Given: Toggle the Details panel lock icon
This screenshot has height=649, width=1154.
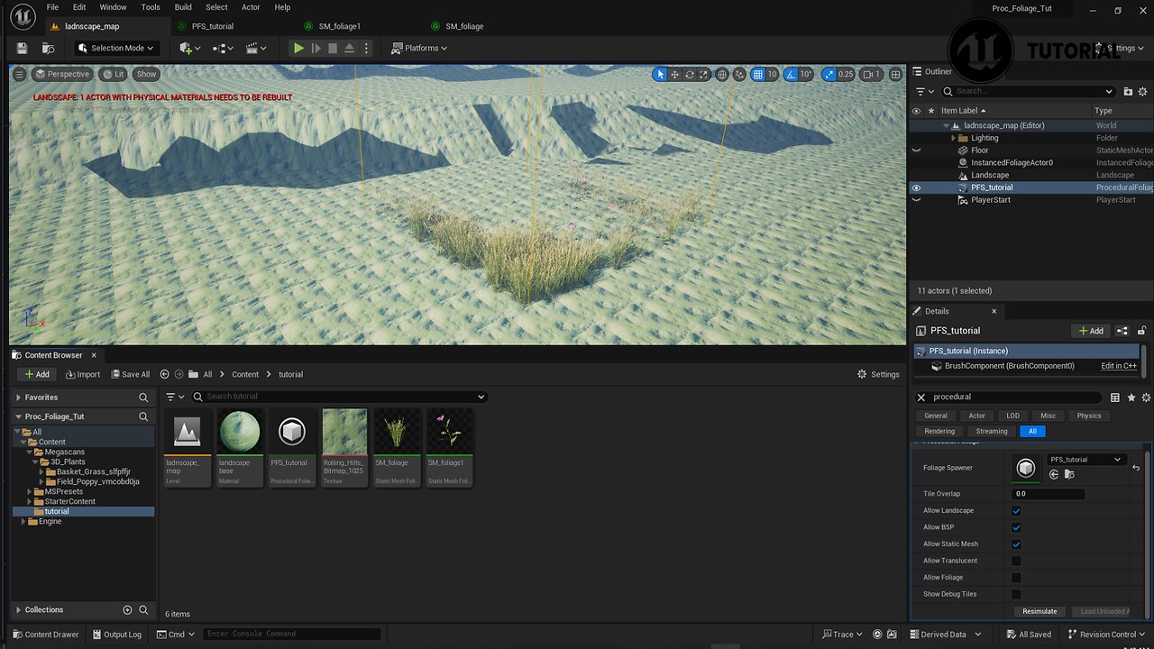Looking at the screenshot, I should pos(1142,331).
